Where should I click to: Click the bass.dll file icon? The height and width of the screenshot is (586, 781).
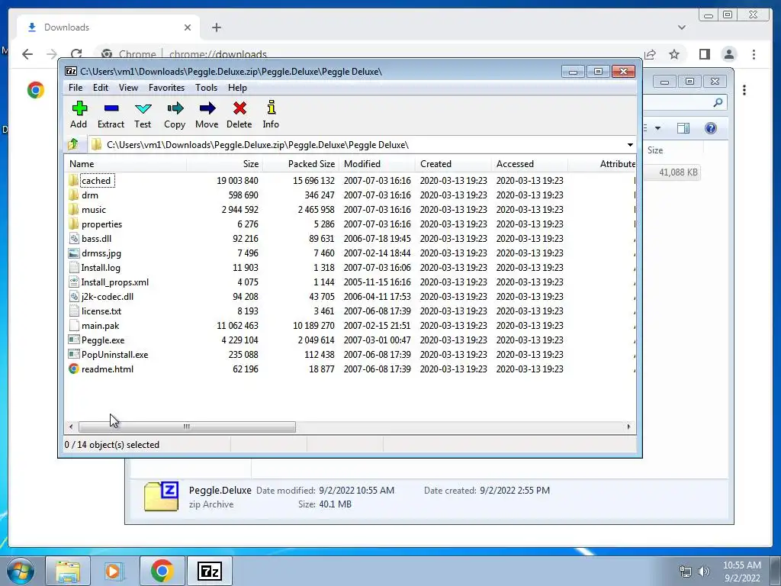(74, 238)
